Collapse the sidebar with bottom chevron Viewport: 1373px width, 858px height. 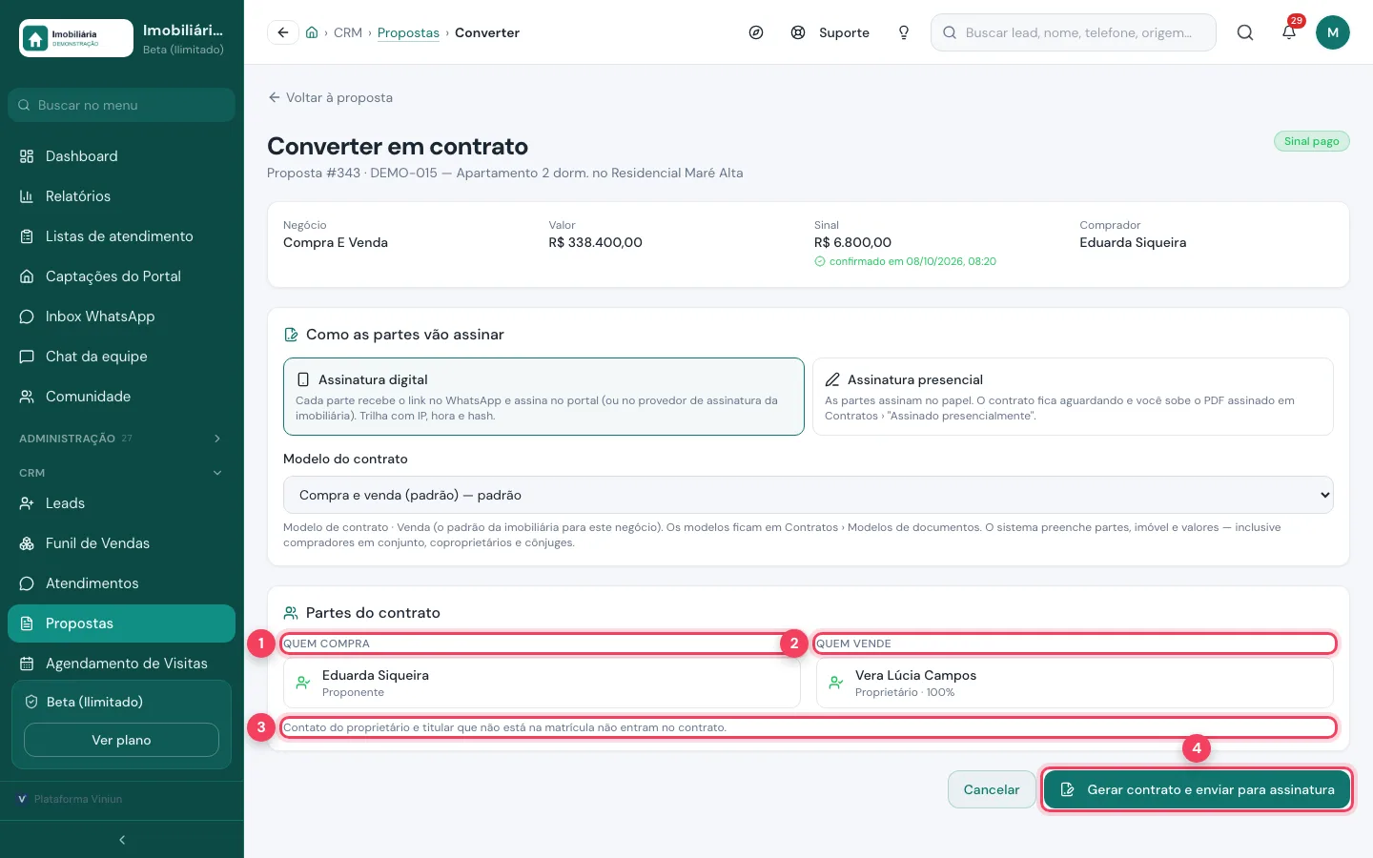point(122,840)
